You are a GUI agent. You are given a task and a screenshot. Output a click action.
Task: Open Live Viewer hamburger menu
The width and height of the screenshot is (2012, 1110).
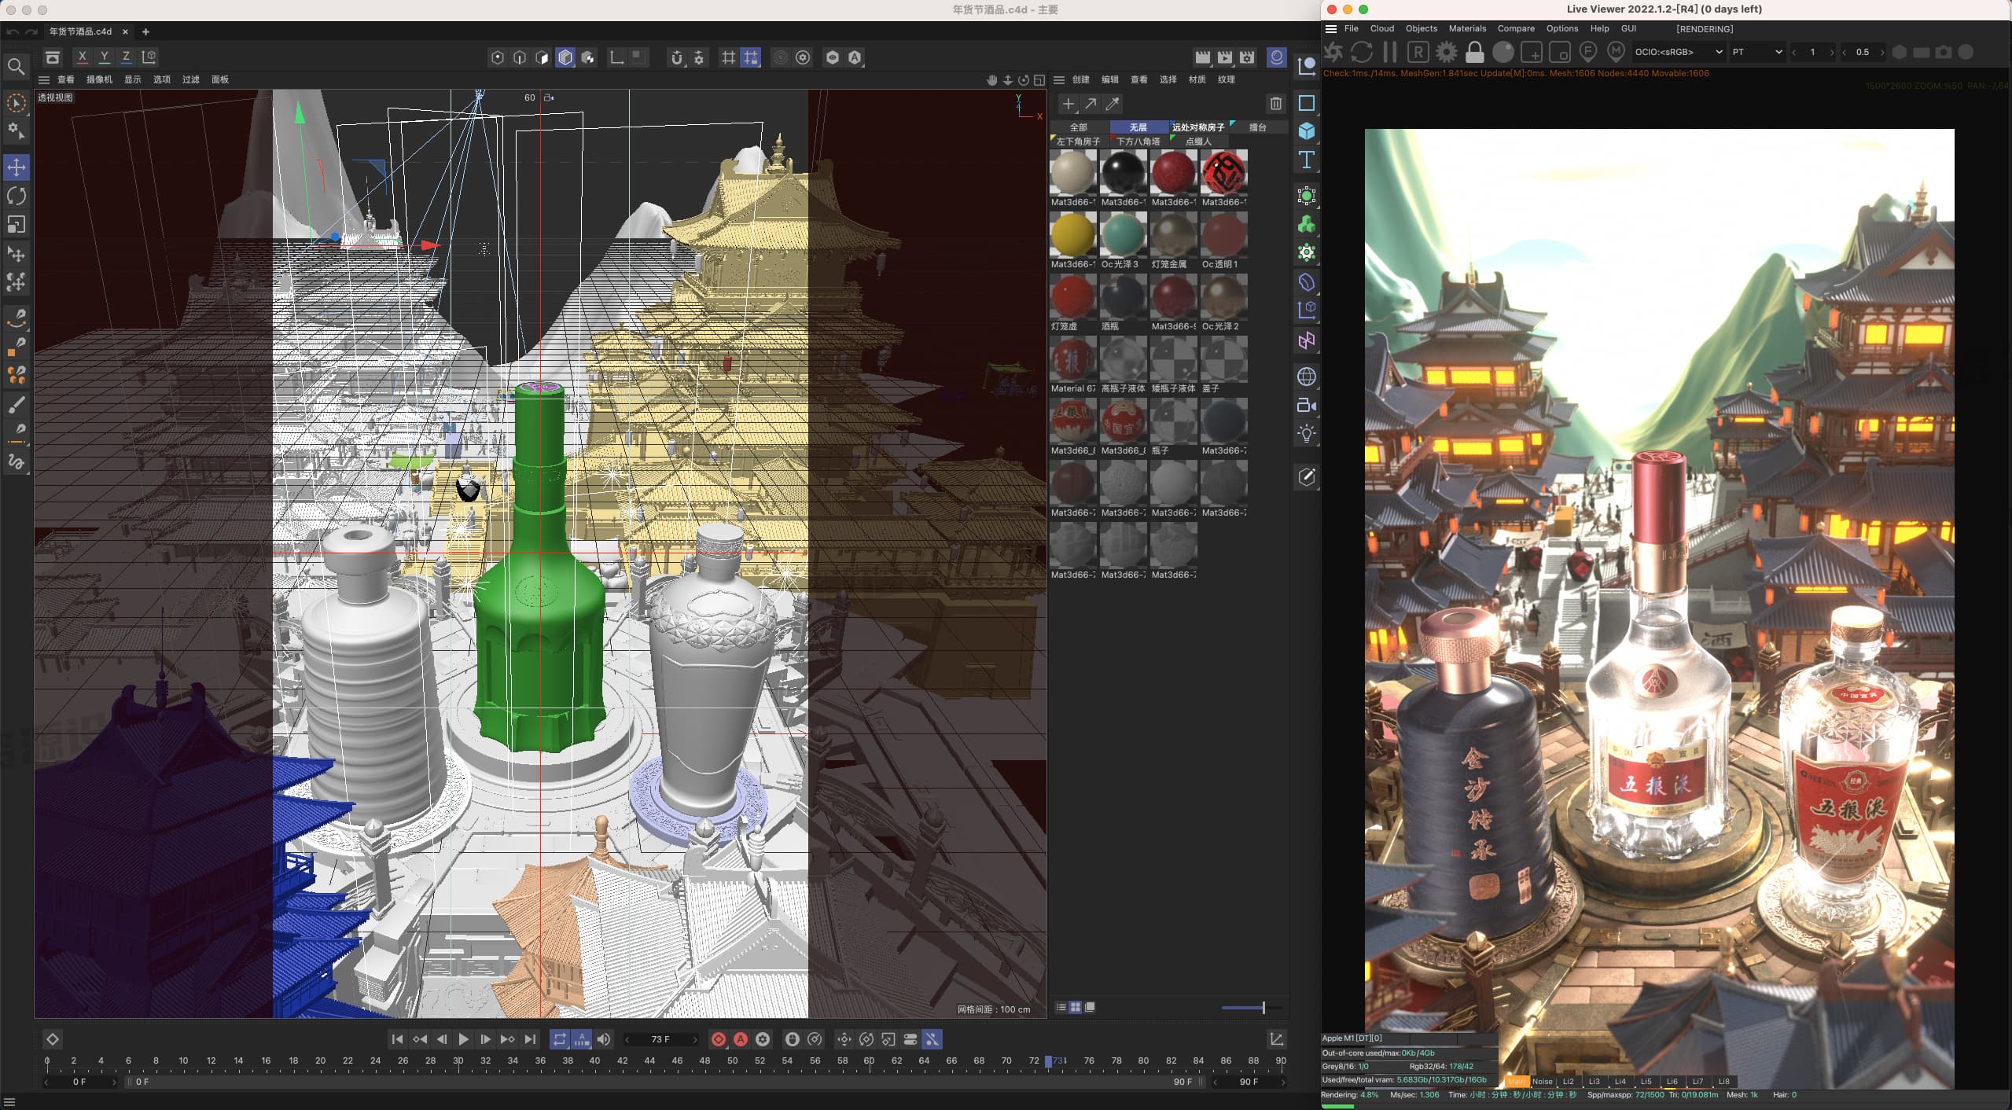[1331, 29]
